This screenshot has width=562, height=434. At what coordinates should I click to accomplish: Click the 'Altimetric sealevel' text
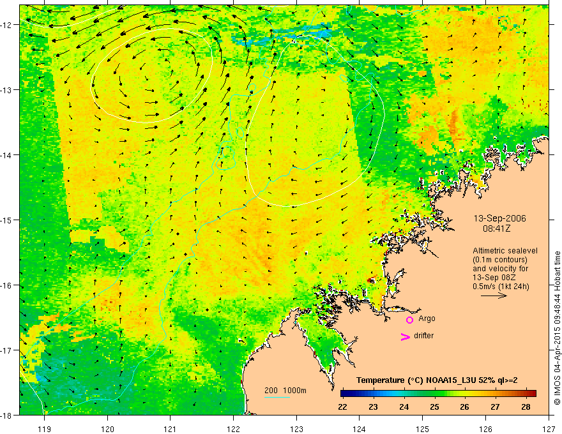point(505,251)
